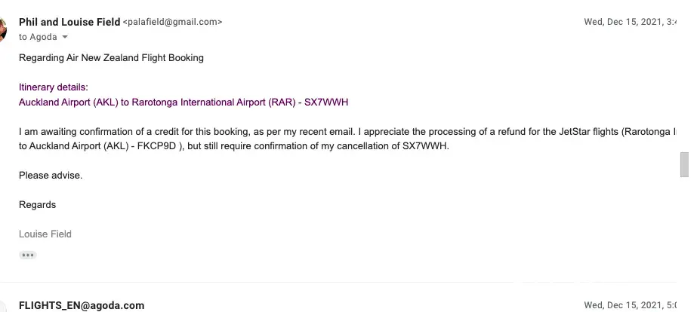Click the 'Please advise.' line

coord(51,175)
